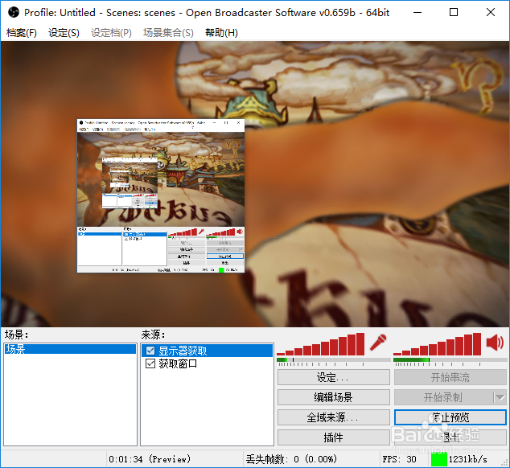
Task: Click the green status indicator in the status bar
Action: coord(438,459)
